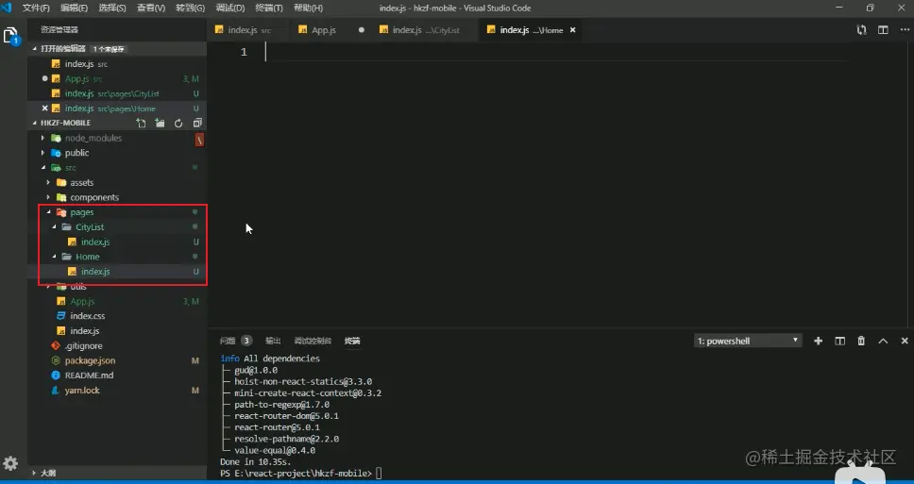Add a new terminal with plus icon
Screen dimensions: 914x484
click(x=819, y=341)
